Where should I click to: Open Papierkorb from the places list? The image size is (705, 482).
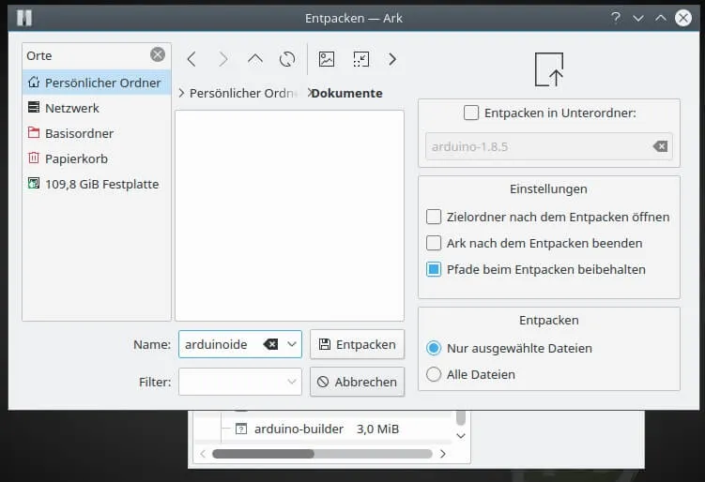(x=76, y=158)
